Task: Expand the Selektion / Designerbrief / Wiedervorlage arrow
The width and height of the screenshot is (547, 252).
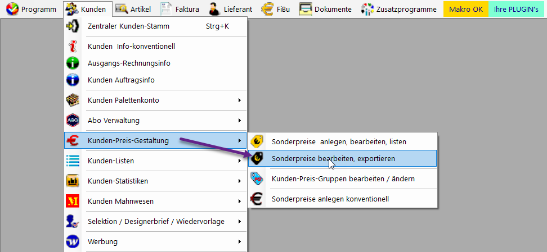Action: [240, 222]
